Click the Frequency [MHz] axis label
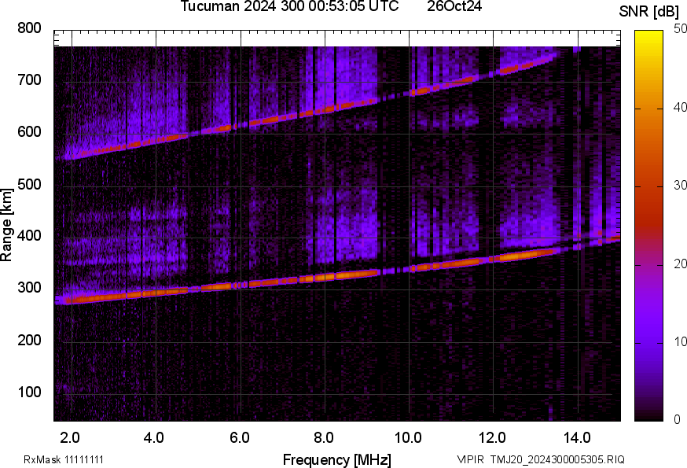The image size is (687, 468). 336,459
